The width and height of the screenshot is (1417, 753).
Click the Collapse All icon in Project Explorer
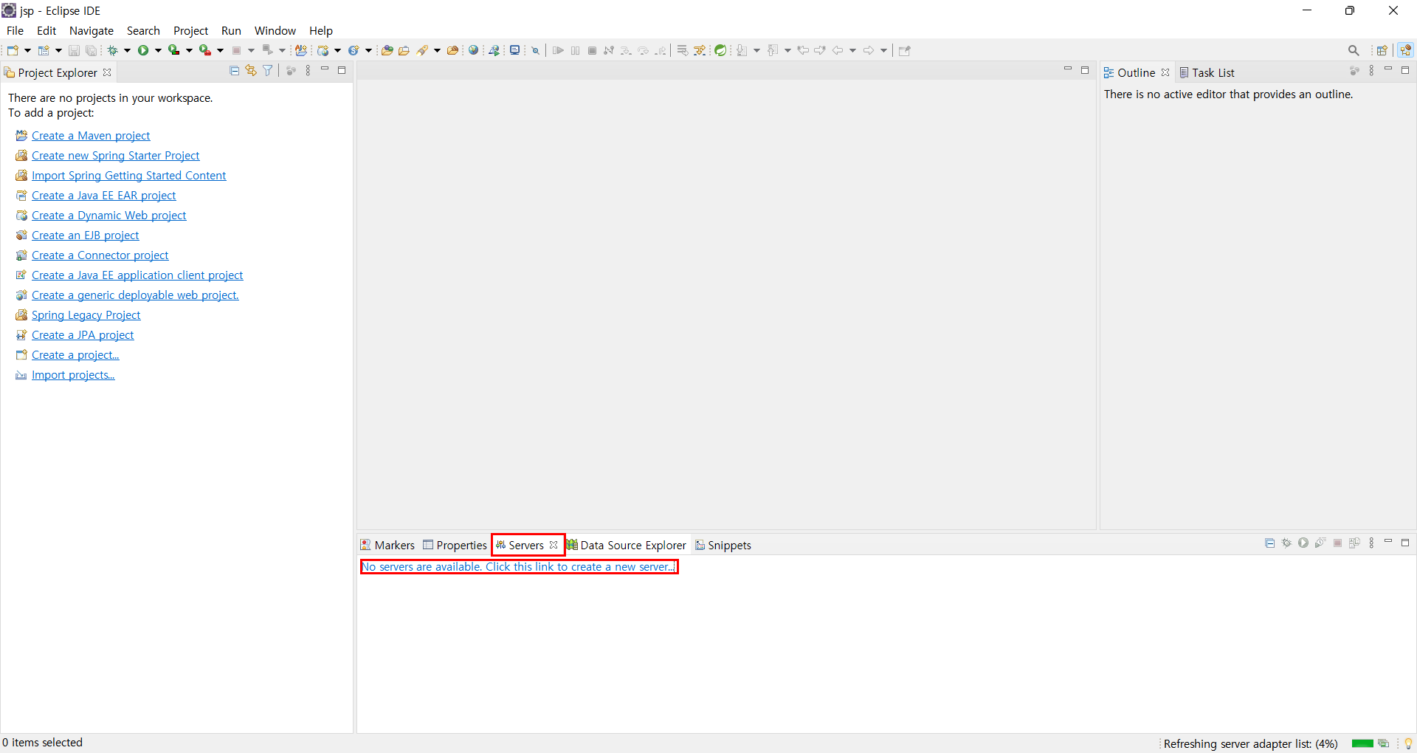(x=234, y=71)
